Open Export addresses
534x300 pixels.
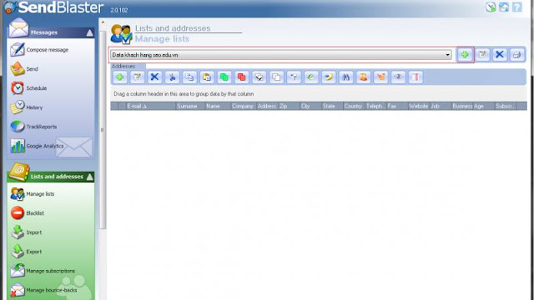click(x=26, y=252)
